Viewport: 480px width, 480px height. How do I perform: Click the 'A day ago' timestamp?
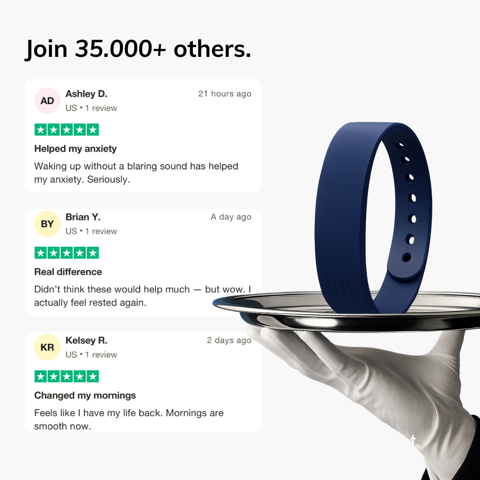(x=231, y=217)
